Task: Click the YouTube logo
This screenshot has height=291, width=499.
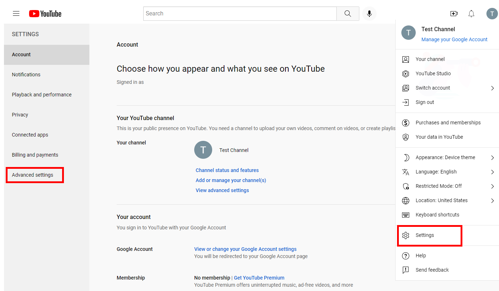Action: [x=45, y=14]
